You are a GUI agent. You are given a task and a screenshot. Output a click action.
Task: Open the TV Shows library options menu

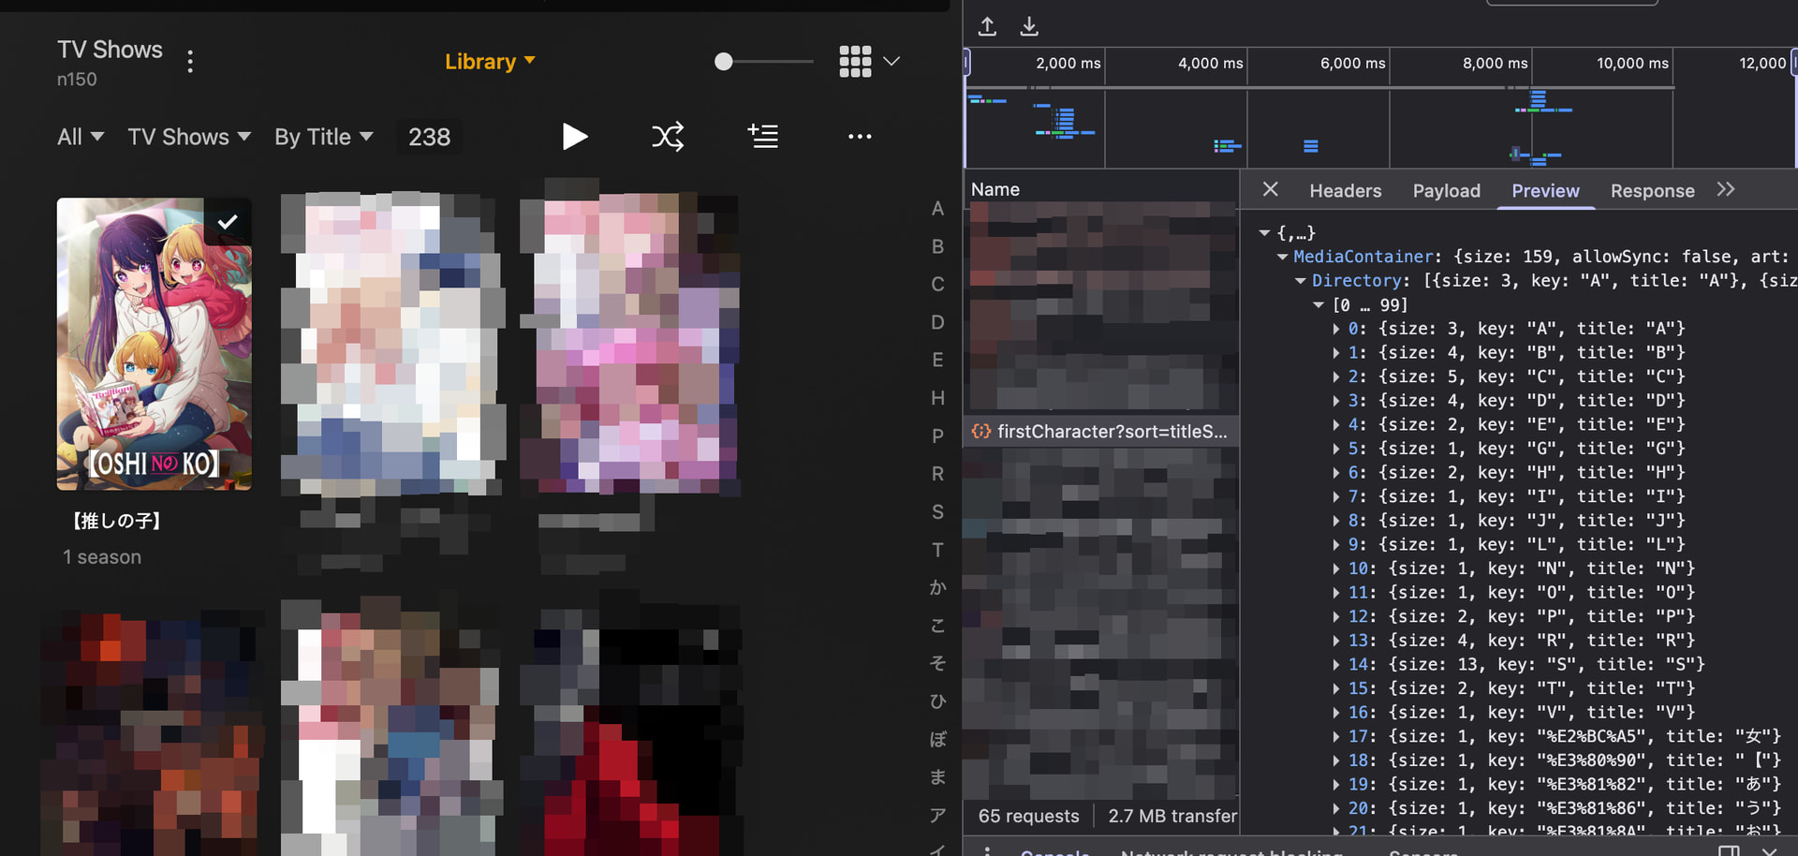coord(190,62)
